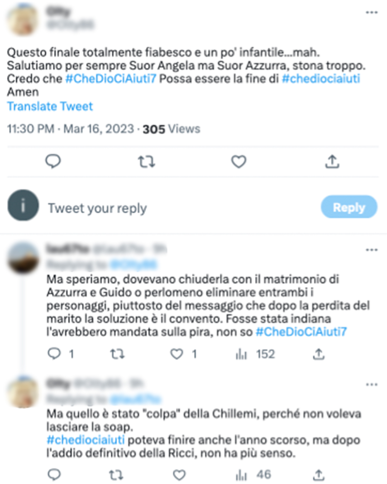Open the three-dot menu on the main tweet
The image size is (387, 484).
pyautogui.click(x=372, y=13)
